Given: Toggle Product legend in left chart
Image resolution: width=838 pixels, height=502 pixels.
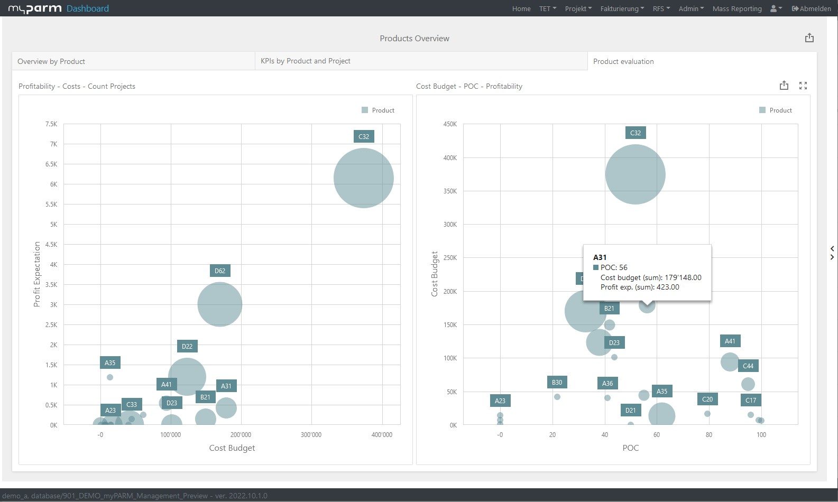Looking at the screenshot, I should (377, 110).
